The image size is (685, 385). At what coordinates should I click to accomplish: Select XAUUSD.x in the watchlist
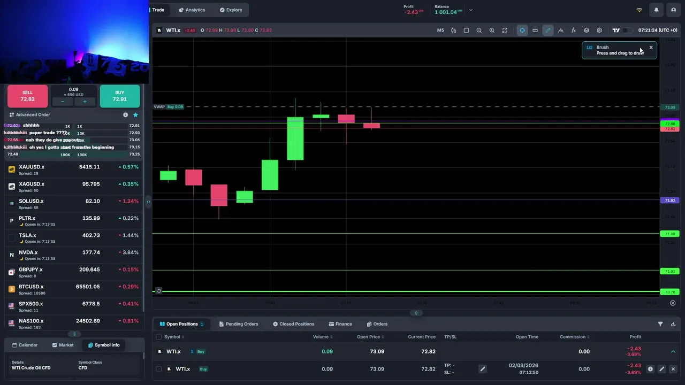[x=74, y=170]
